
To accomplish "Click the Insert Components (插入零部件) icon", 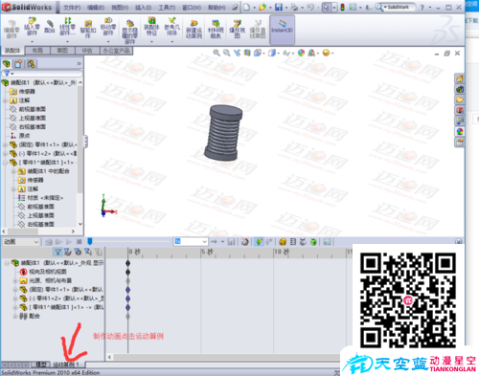I will pyautogui.click(x=32, y=28).
